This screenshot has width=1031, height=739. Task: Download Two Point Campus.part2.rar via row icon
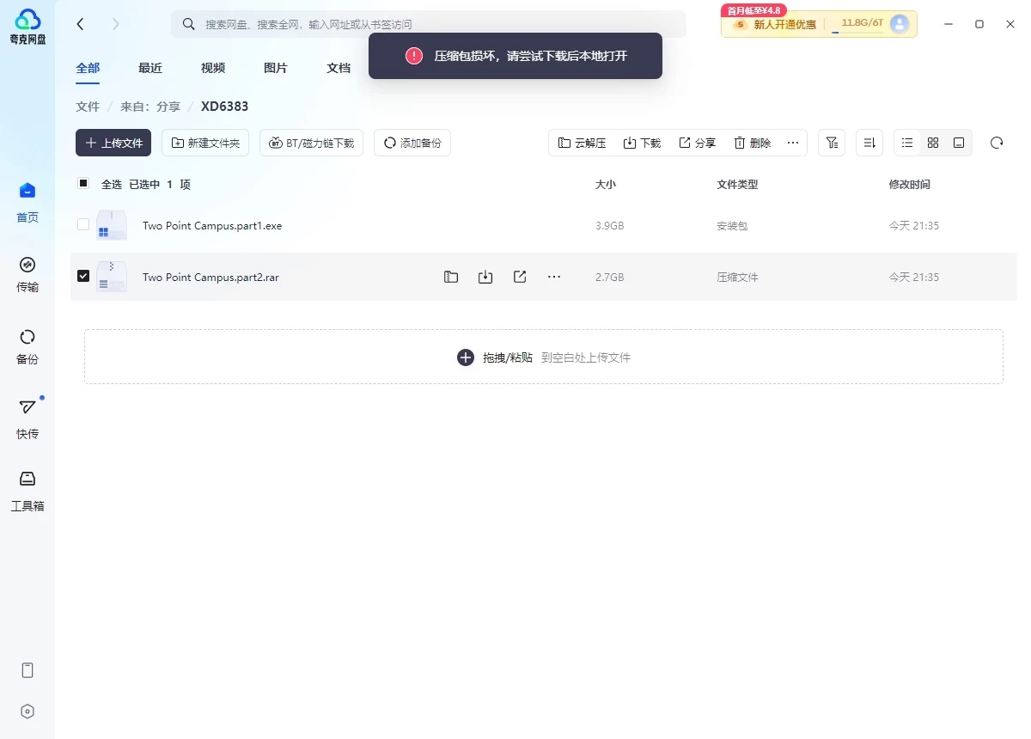[x=485, y=277]
